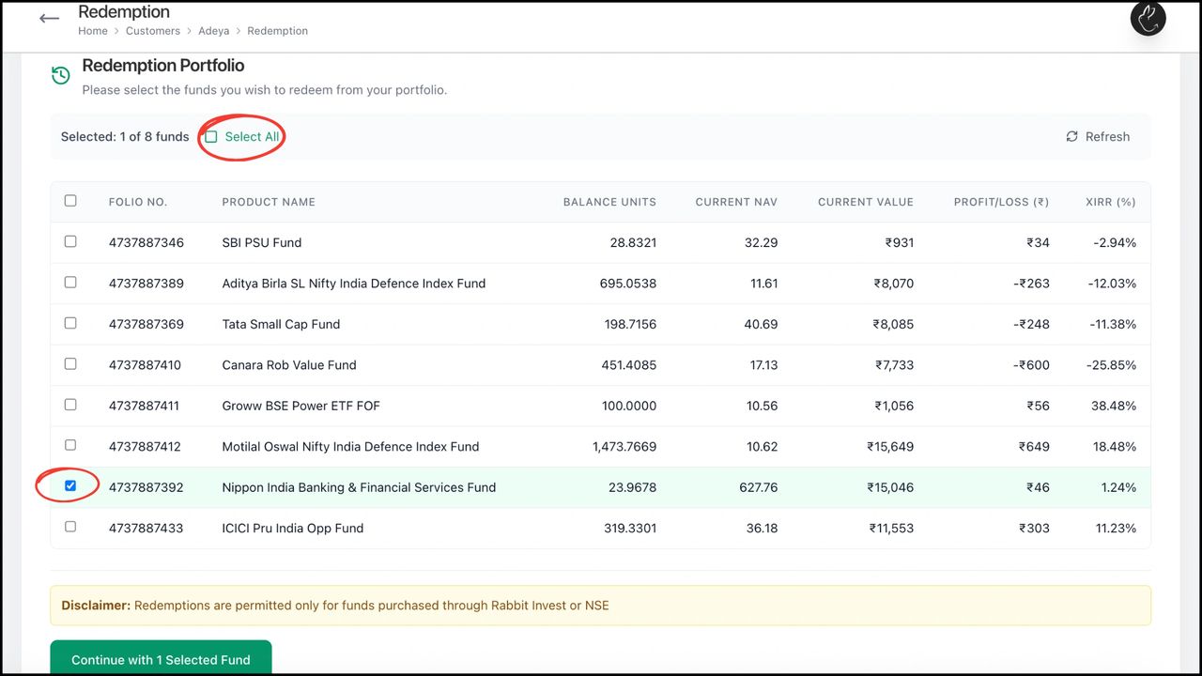Toggle the table header checkbox
Screen dimensions: 1202x676
coord(70,201)
